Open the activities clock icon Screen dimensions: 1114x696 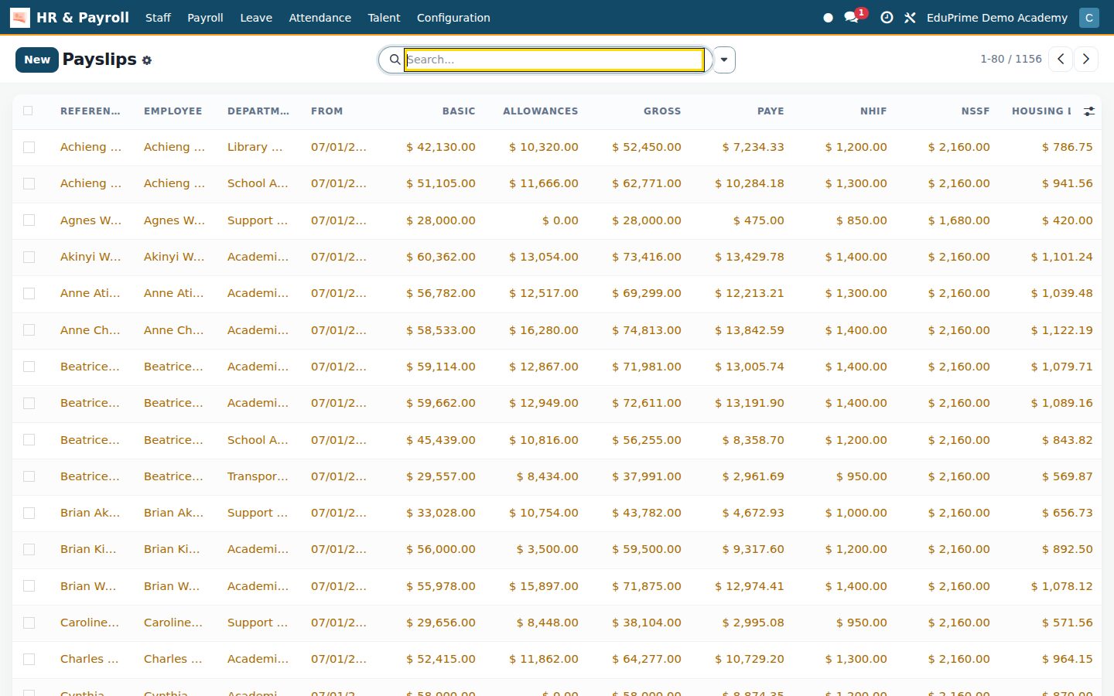(x=887, y=17)
